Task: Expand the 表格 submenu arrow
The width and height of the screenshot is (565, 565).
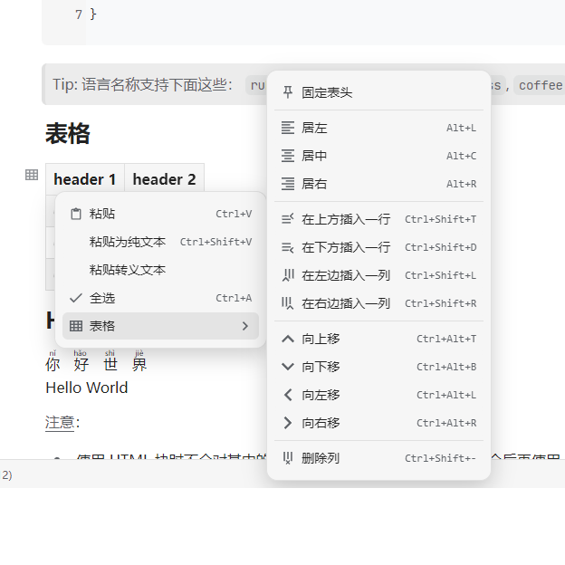Action: tap(245, 326)
